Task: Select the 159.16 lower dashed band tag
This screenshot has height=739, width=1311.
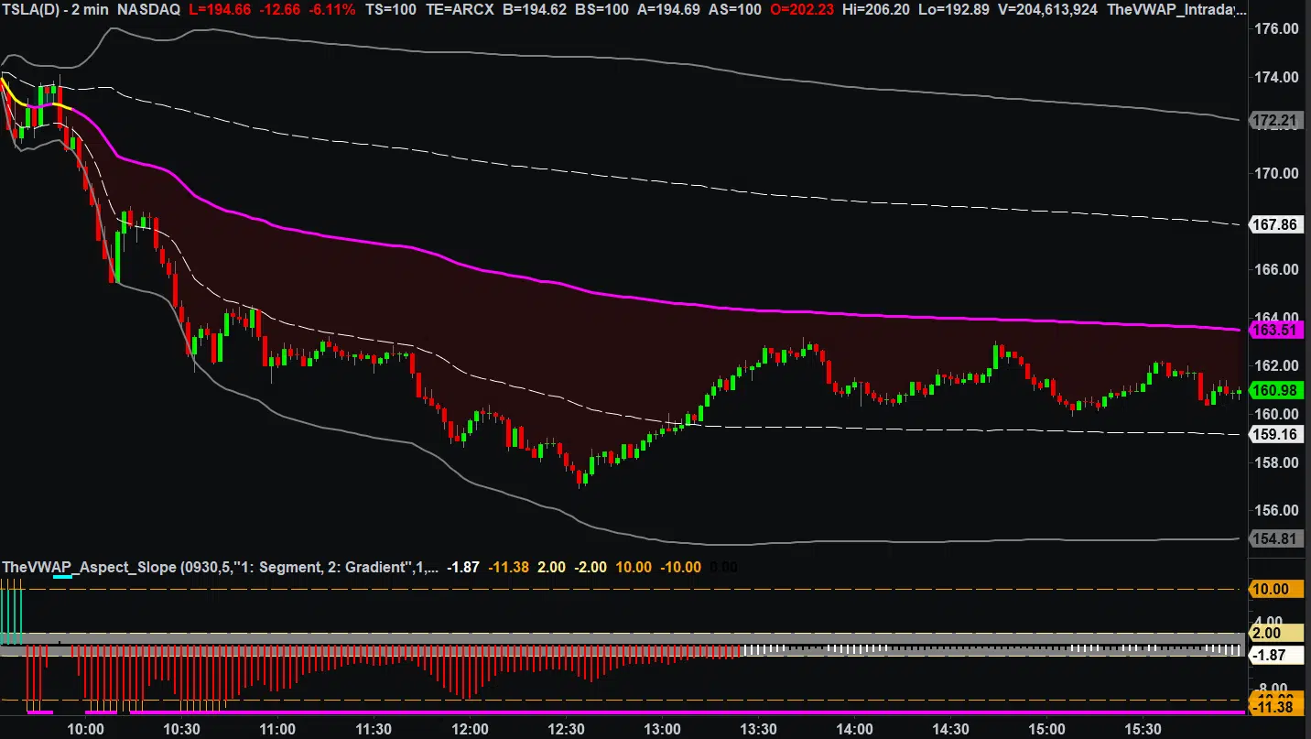Action: tap(1276, 435)
